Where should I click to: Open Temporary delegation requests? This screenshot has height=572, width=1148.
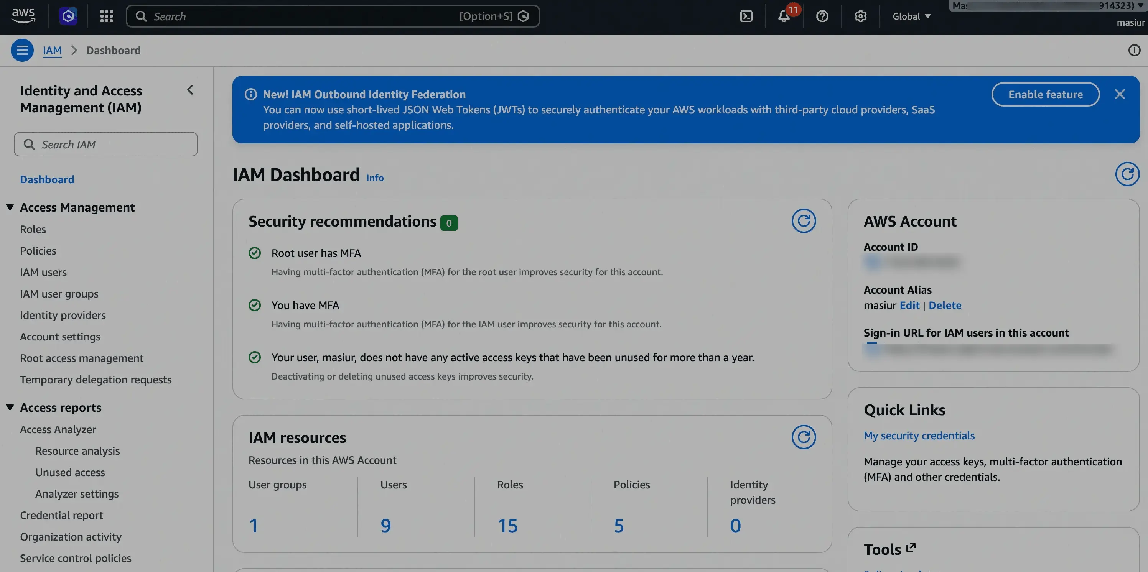tap(96, 380)
